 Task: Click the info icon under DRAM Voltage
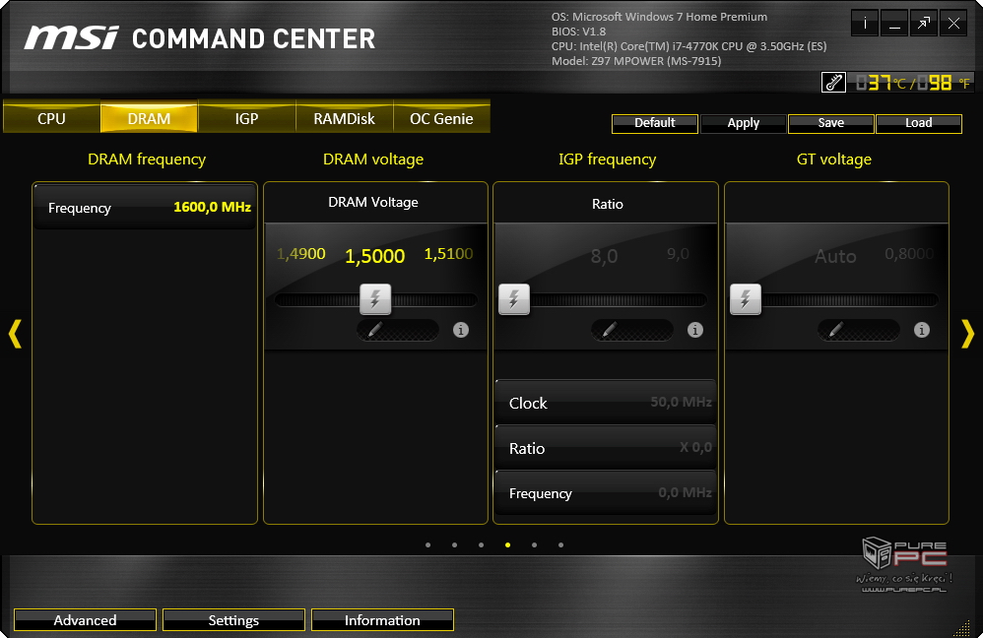[x=461, y=330]
